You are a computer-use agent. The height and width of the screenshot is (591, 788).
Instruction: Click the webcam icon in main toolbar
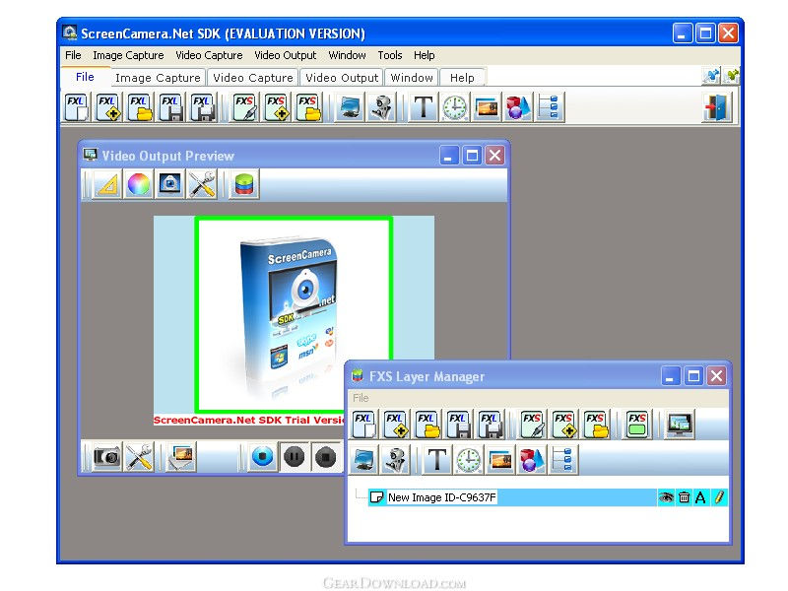pos(381,107)
